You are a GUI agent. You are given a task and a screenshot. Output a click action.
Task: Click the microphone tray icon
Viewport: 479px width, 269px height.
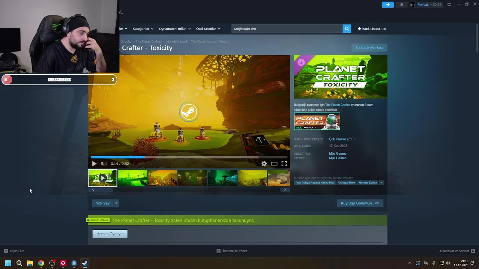point(434,263)
